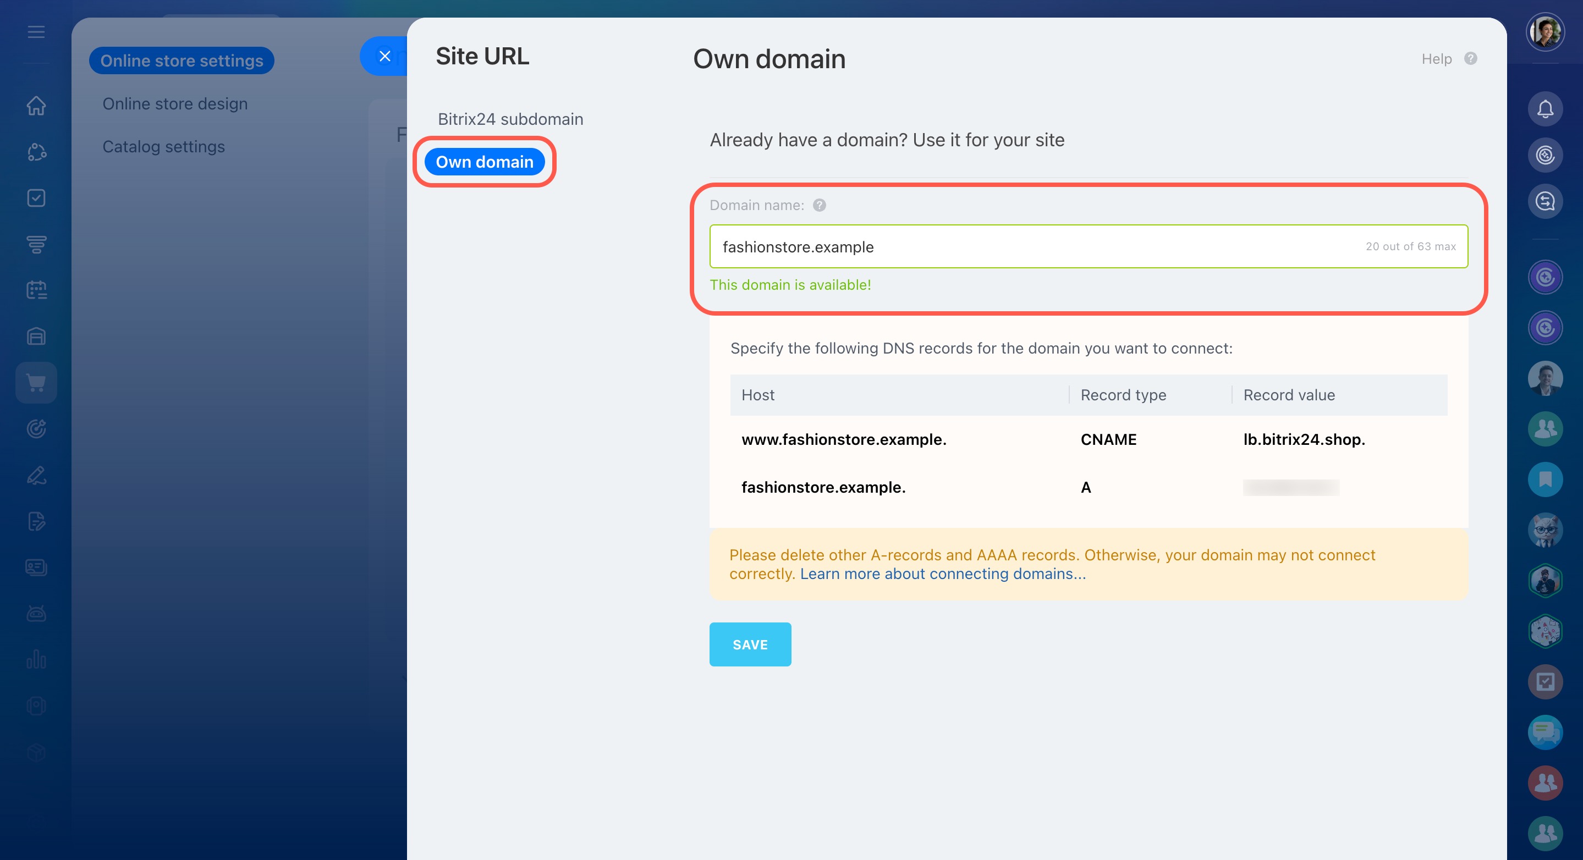Select Online store settings menu item
This screenshot has height=860, width=1583.
pyautogui.click(x=182, y=61)
